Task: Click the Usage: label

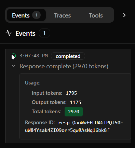Action: (x=33, y=83)
